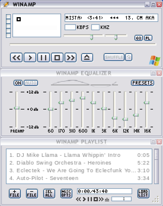
Task: Click the 310 Hz band slider handle
Action: (72, 100)
